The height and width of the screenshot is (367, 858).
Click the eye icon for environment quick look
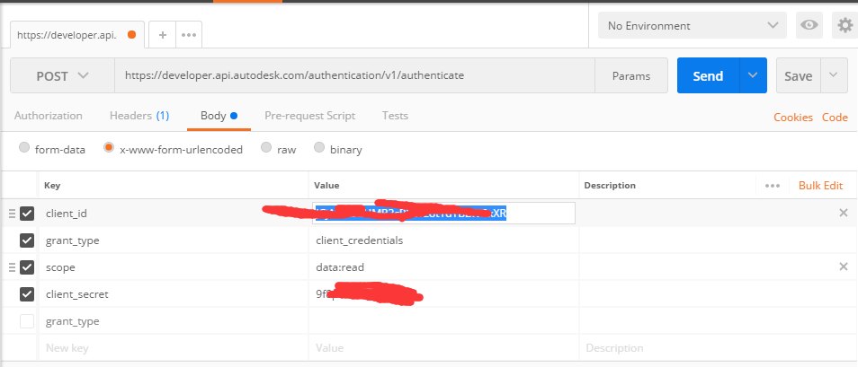pyautogui.click(x=809, y=25)
